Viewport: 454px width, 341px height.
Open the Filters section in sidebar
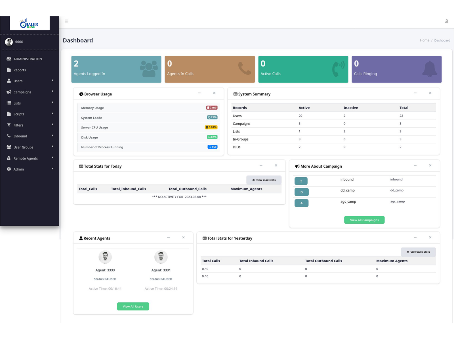point(18,125)
